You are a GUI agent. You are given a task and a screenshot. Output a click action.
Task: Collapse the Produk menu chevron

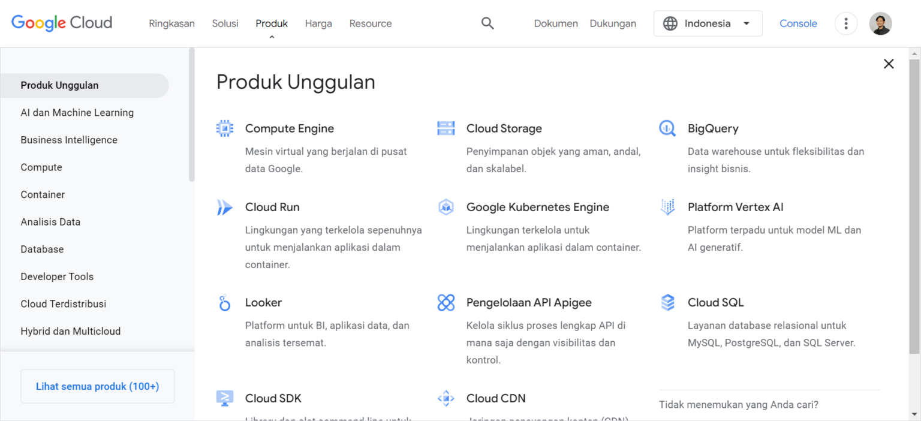pyautogui.click(x=271, y=36)
